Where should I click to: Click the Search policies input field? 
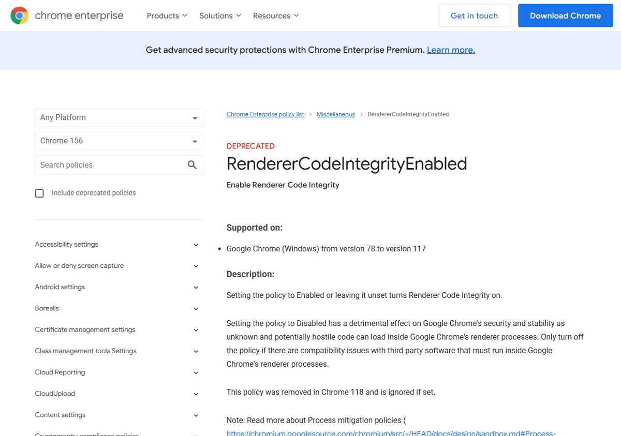[111, 165]
